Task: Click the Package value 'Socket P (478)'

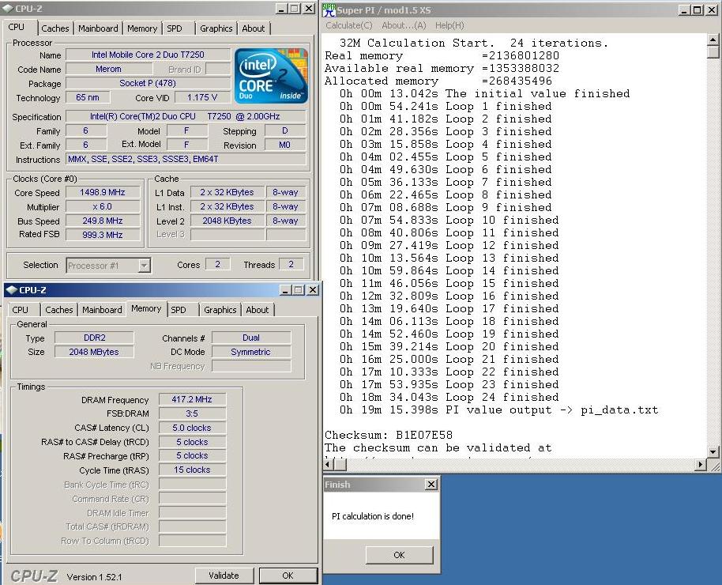Action: 148,84
